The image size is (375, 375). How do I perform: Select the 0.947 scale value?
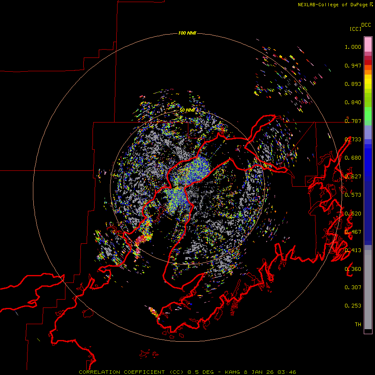click(x=353, y=65)
